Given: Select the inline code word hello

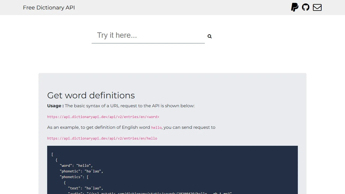Looking at the screenshot, I should tap(156, 127).
